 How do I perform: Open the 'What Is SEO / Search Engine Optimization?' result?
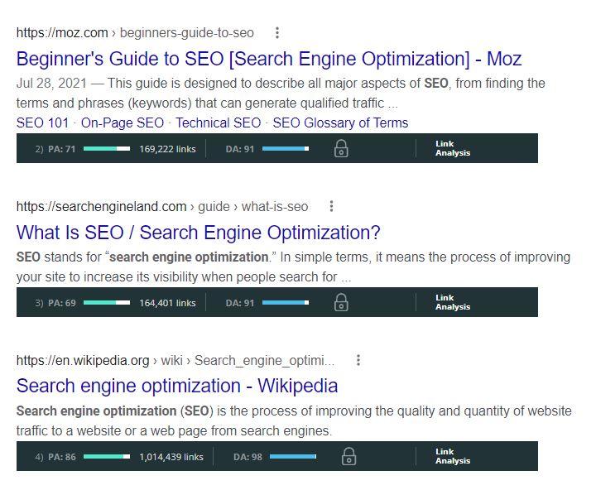click(x=198, y=233)
